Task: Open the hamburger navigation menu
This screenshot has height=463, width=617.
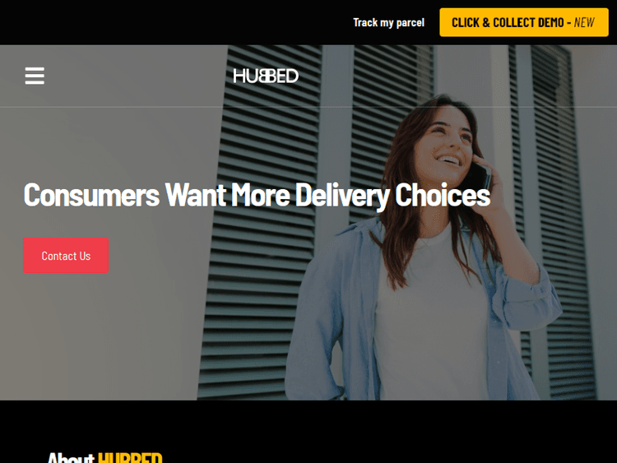Action: [x=35, y=76]
